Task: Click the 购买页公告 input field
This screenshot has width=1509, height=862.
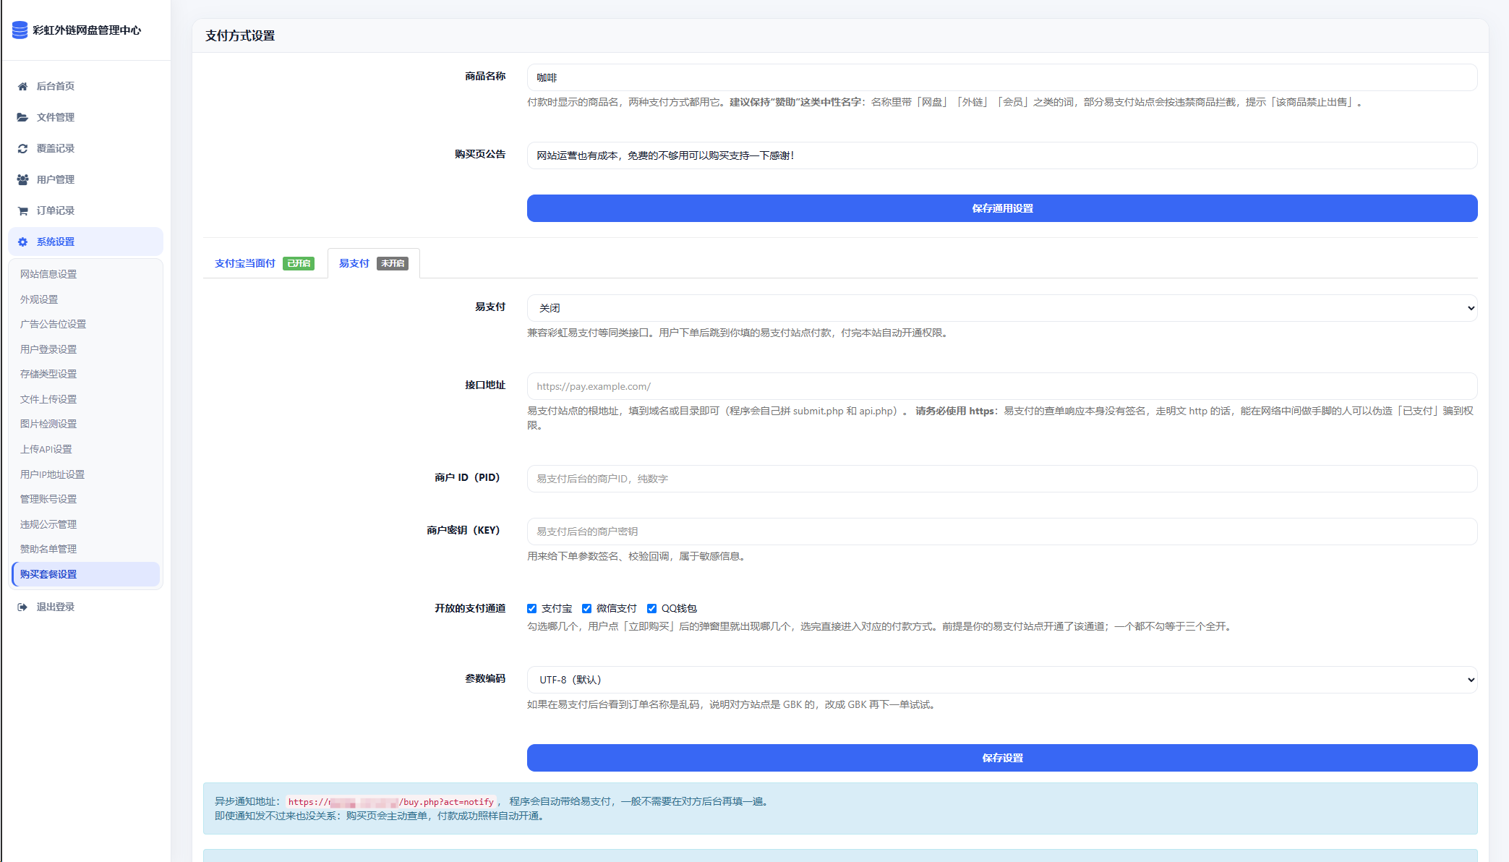Action: point(1001,155)
